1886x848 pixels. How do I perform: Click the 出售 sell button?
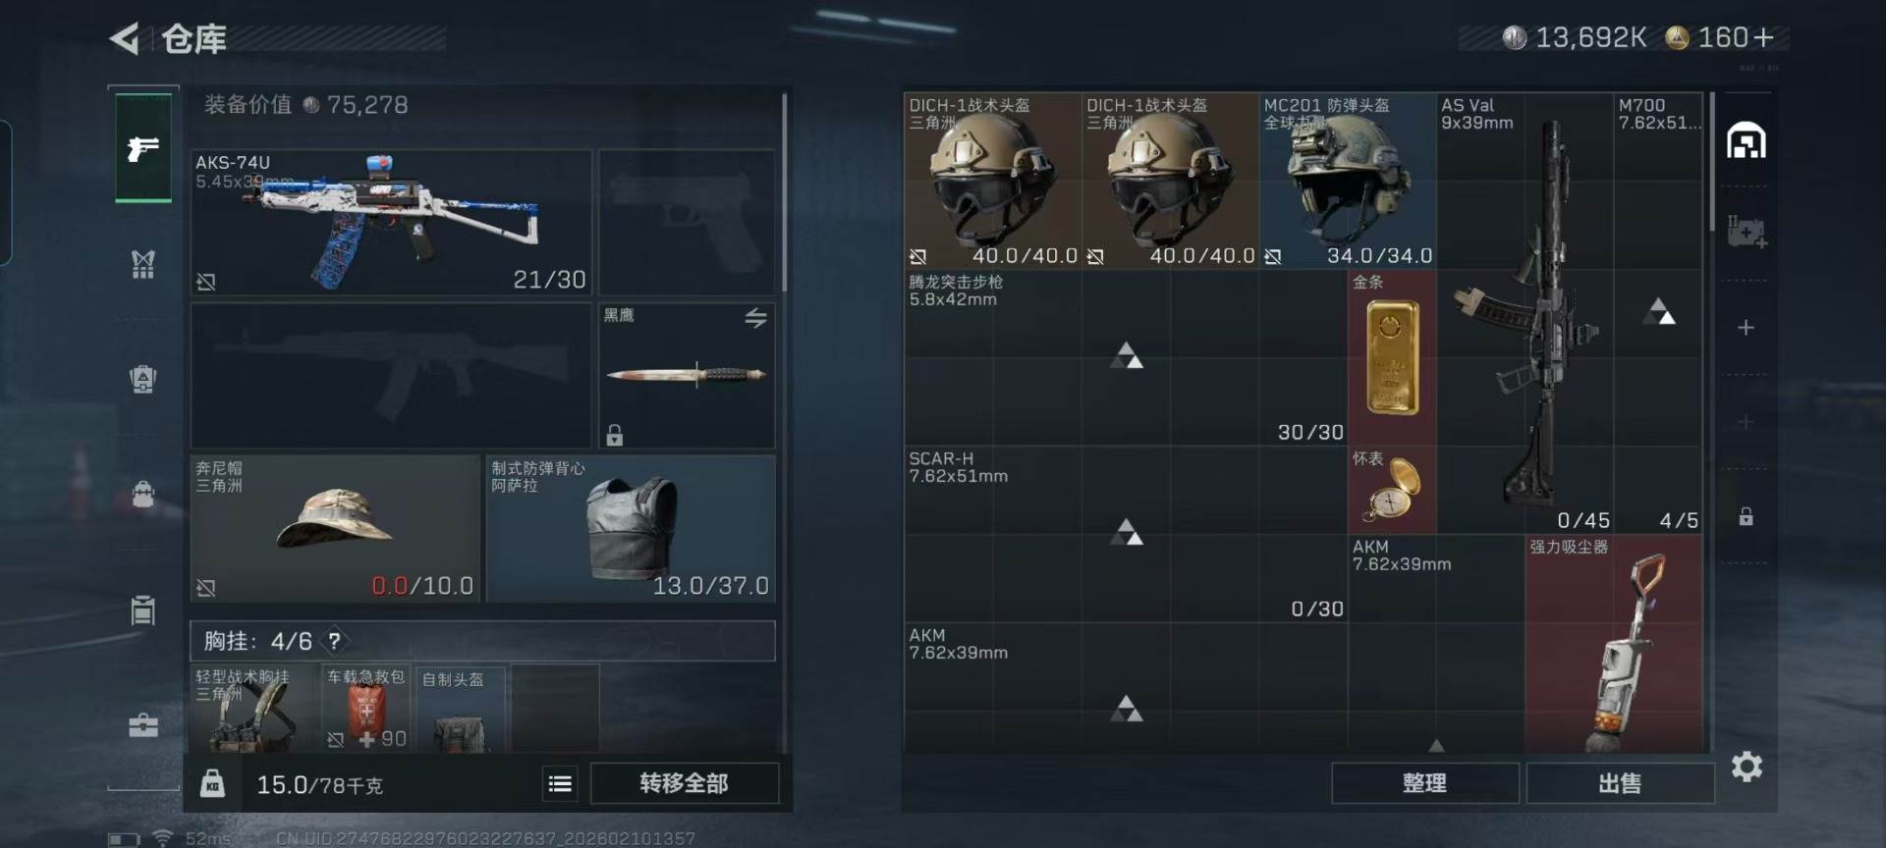click(x=1620, y=783)
